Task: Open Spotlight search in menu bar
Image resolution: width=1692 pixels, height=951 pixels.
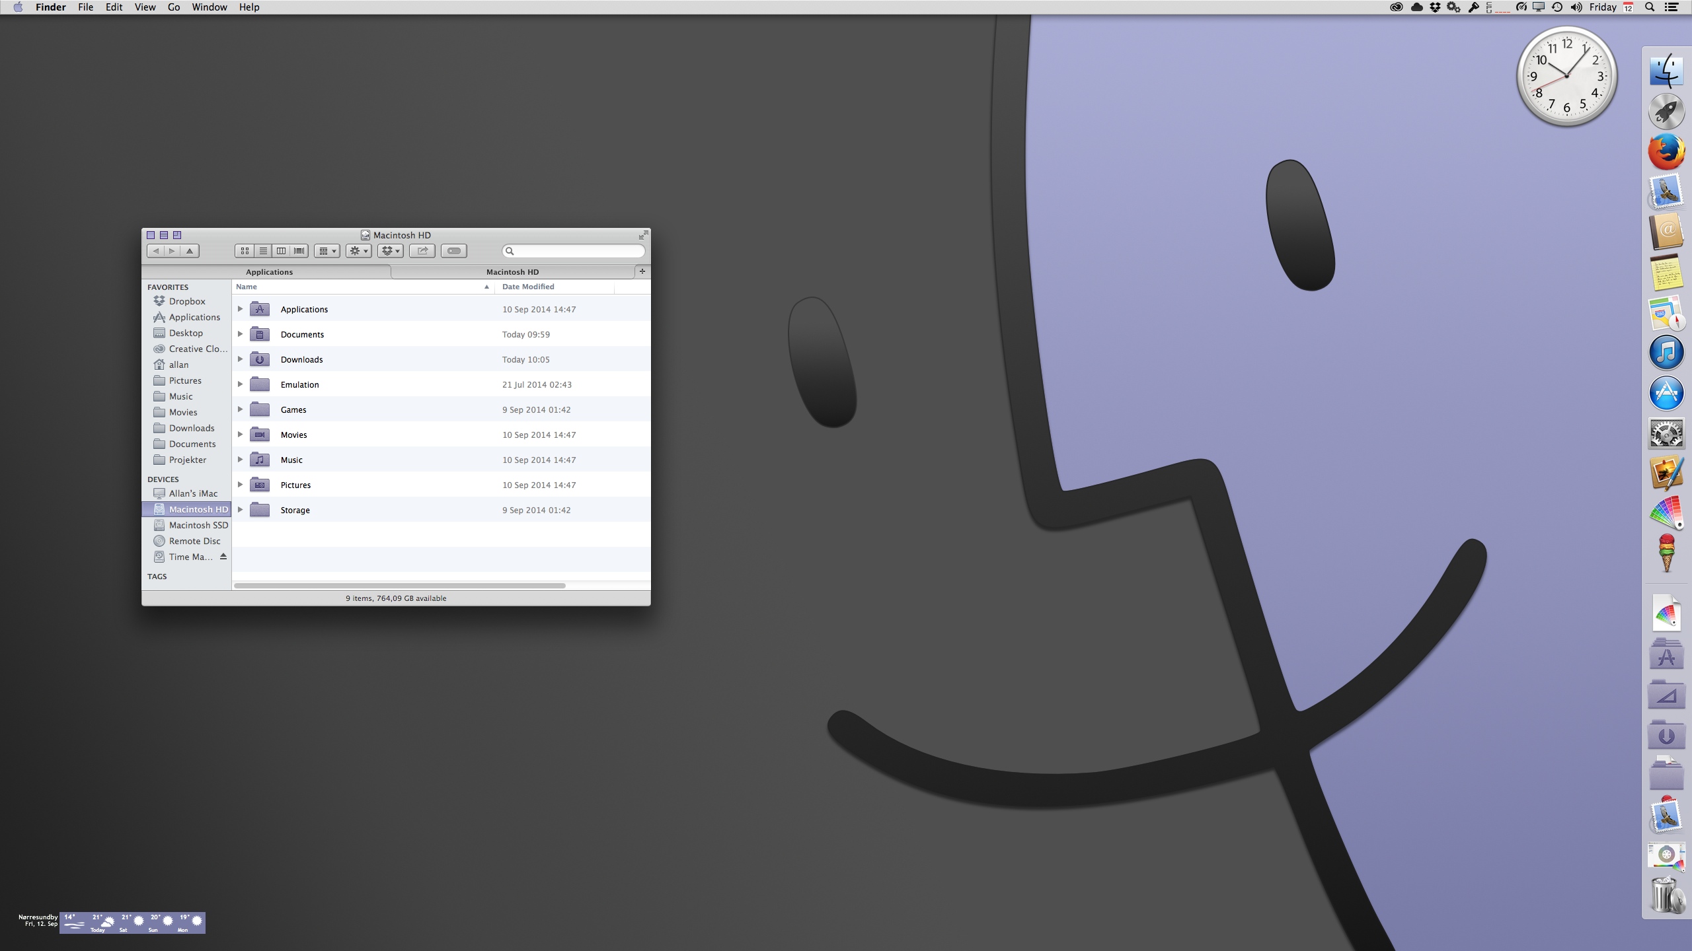Action: [x=1650, y=7]
